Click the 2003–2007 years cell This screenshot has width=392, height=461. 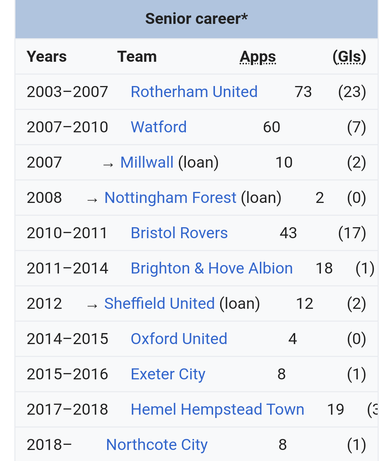(x=67, y=92)
